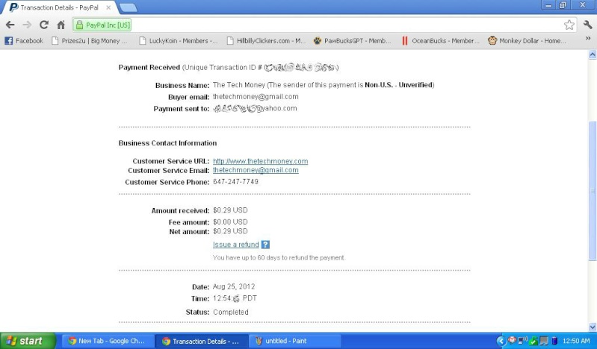
Task: Close the Transaction Details - PayPal tab
Action: [x=108, y=7]
